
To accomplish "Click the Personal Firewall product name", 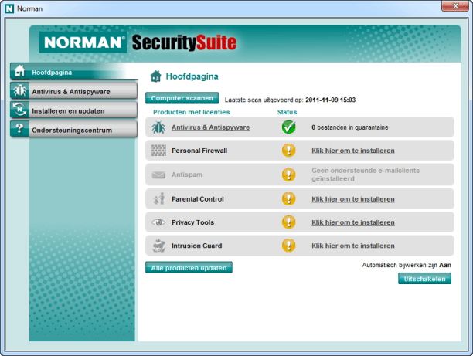I will point(199,151).
